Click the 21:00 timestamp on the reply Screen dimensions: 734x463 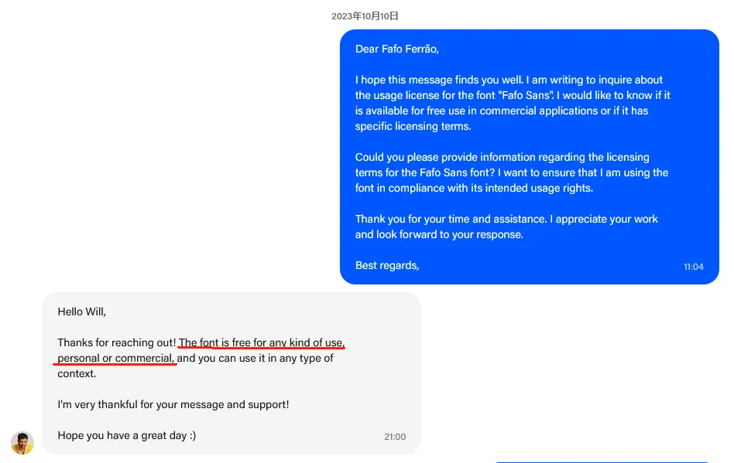pyautogui.click(x=395, y=437)
